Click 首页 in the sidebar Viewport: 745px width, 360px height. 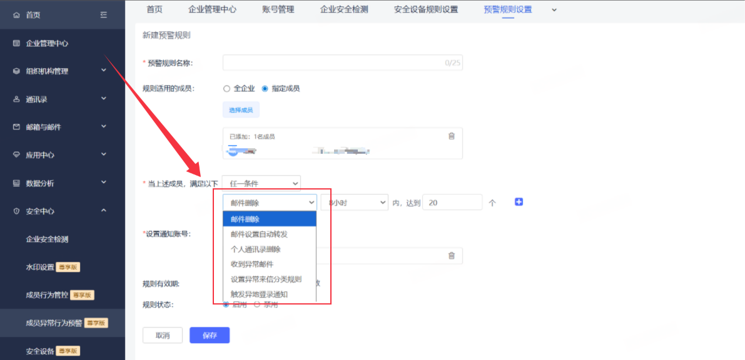pyautogui.click(x=33, y=15)
